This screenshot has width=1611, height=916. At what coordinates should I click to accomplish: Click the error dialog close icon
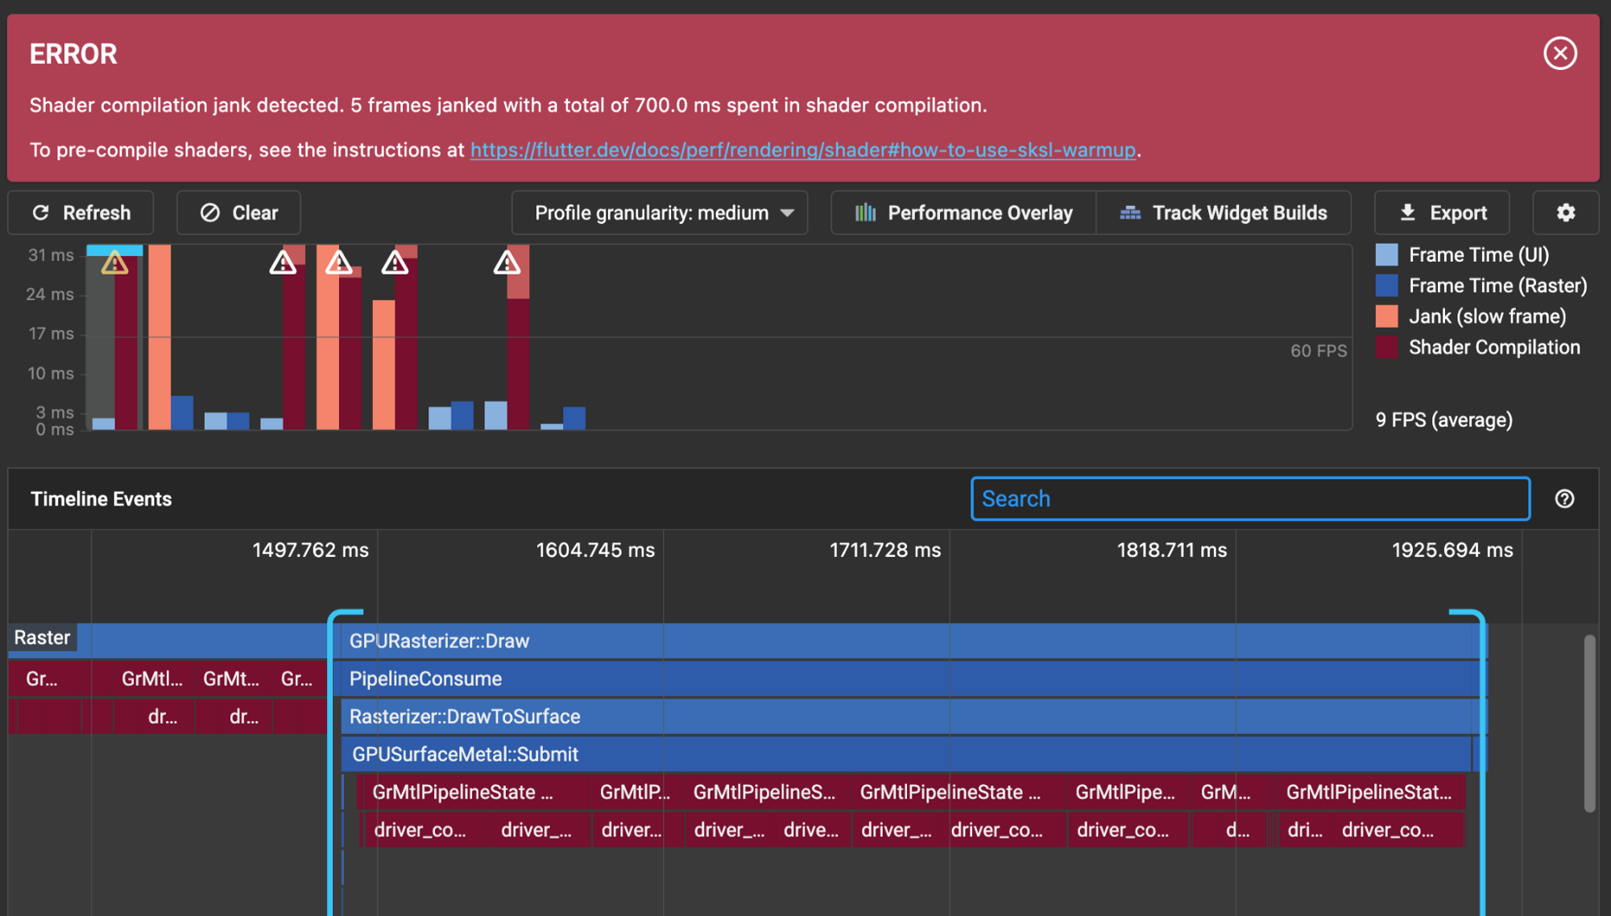1560,52
